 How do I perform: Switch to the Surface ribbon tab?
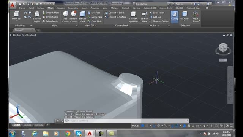(x=41, y=8)
